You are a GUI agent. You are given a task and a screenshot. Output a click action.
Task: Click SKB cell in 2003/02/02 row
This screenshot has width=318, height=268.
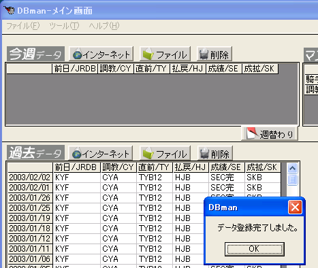[263, 178]
